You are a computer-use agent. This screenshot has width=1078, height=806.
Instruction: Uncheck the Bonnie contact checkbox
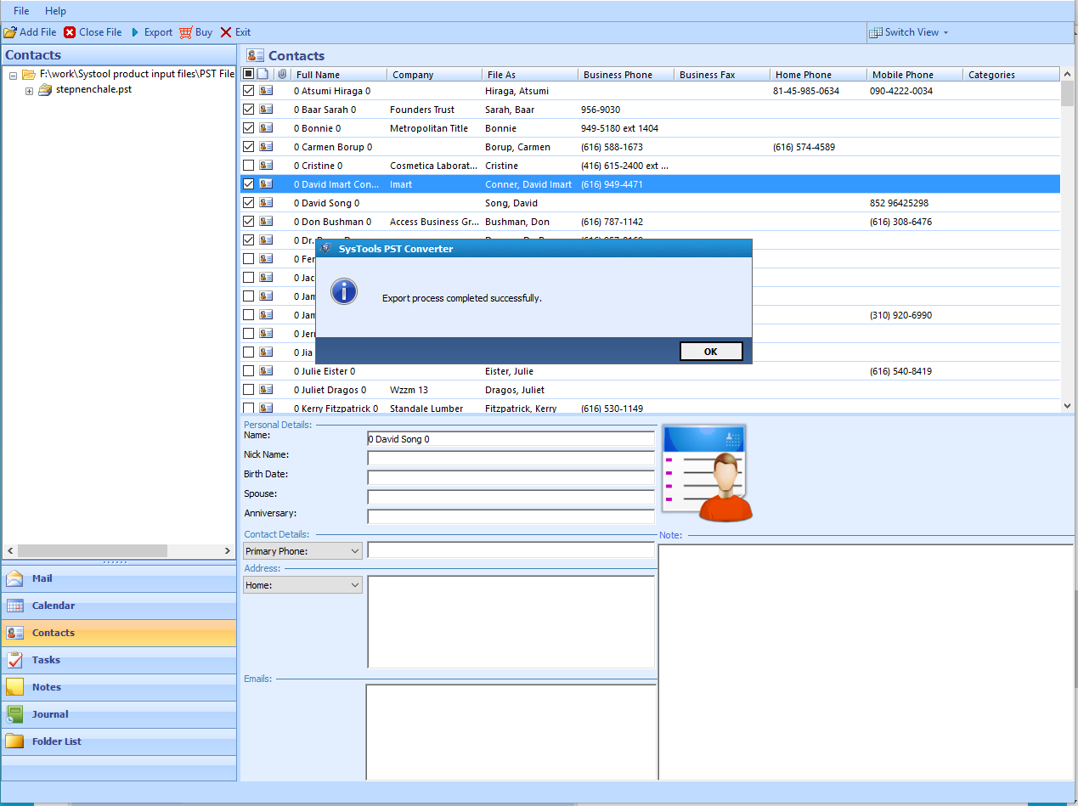click(x=248, y=128)
